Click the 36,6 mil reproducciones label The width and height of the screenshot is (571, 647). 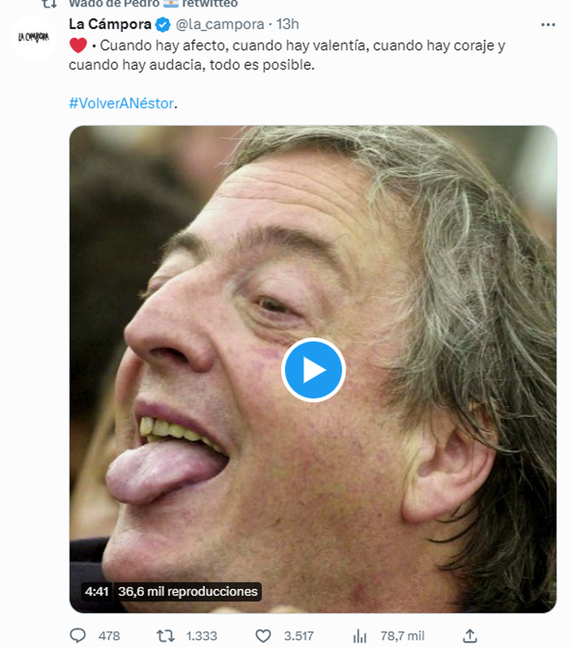pos(188,591)
